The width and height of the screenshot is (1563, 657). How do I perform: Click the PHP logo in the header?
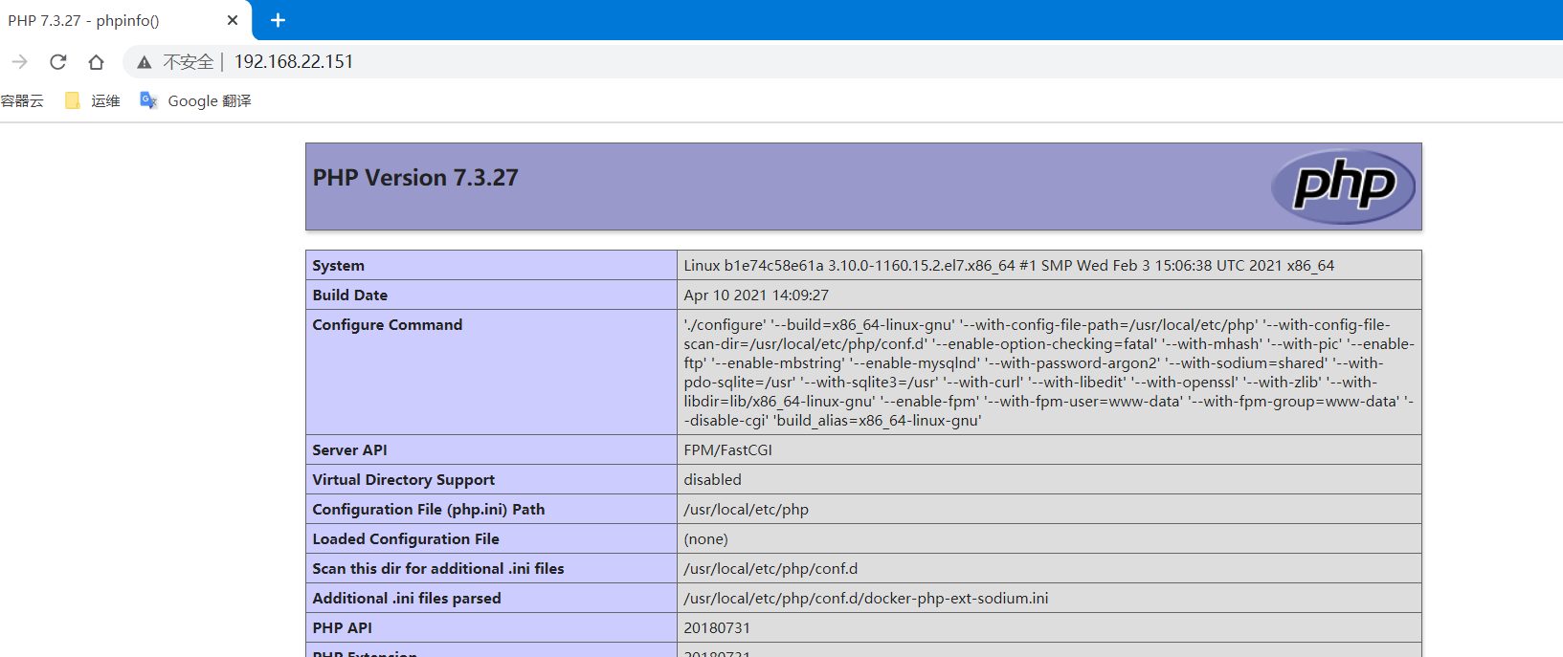[x=1343, y=186]
